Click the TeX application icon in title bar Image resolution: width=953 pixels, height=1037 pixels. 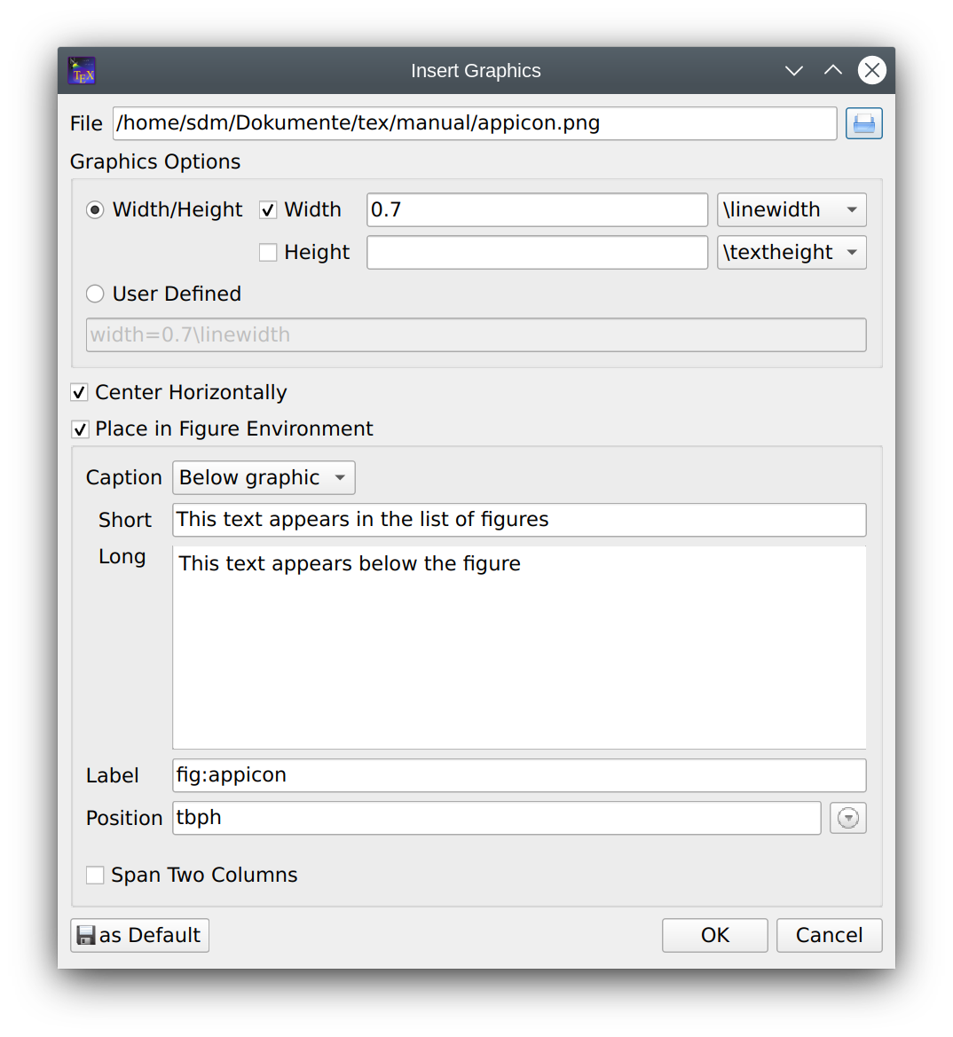pos(82,71)
